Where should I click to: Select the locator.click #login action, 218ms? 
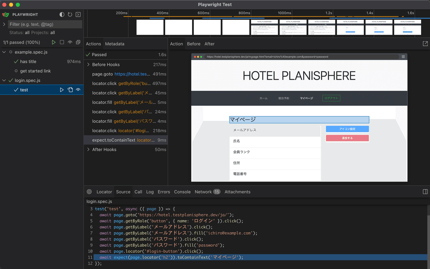(x=126, y=131)
